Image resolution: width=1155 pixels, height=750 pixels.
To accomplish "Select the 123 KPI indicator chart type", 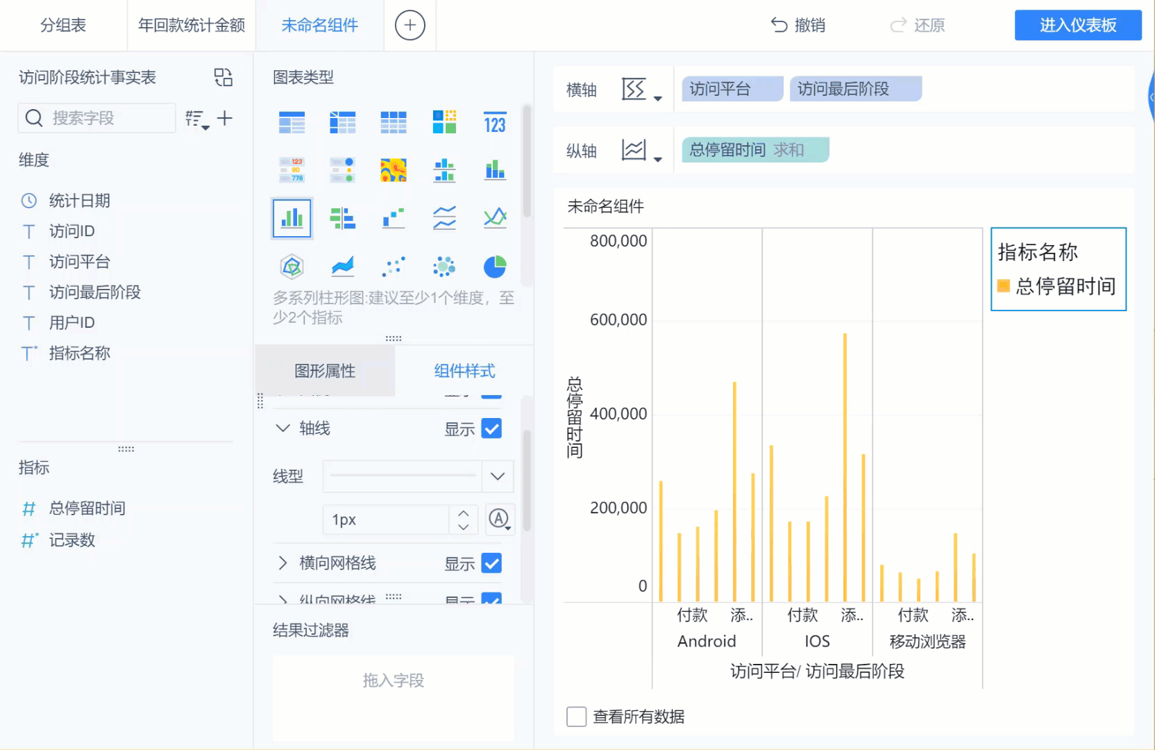I will (495, 122).
